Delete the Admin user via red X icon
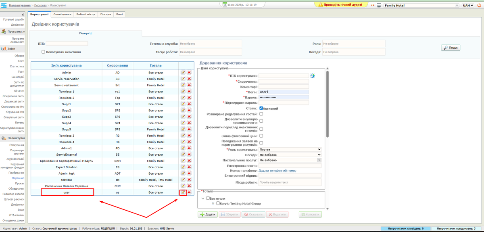Screen dimensions: 484x232 pos(189,73)
